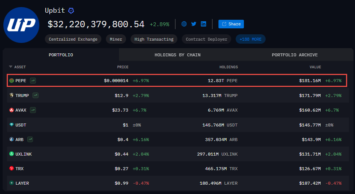Screen dimensions: 355x194
Task: Click PEPE price $0.000014
Action: tap(116, 81)
